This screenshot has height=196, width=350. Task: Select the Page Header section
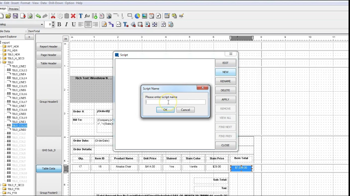click(x=49, y=55)
